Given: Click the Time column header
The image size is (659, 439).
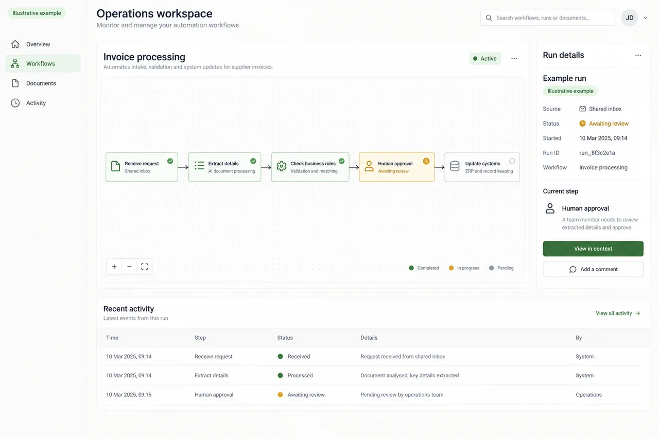Looking at the screenshot, I should pyautogui.click(x=112, y=338).
